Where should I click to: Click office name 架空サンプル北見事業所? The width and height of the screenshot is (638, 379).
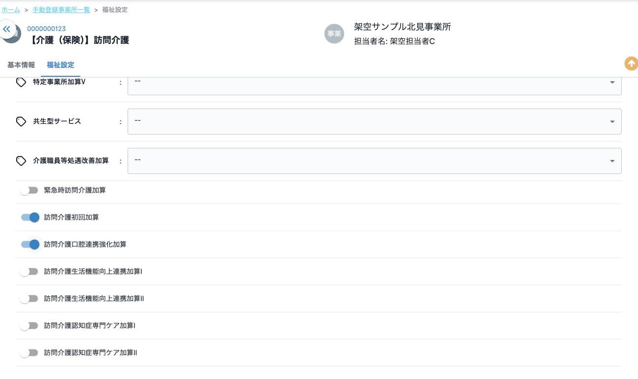403,27
